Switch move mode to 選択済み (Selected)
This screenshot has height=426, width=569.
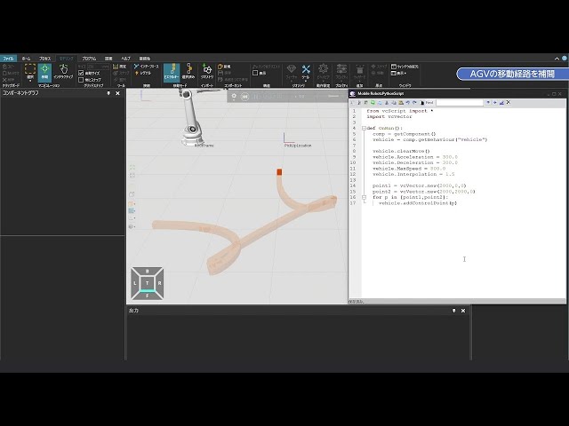[188, 72]
